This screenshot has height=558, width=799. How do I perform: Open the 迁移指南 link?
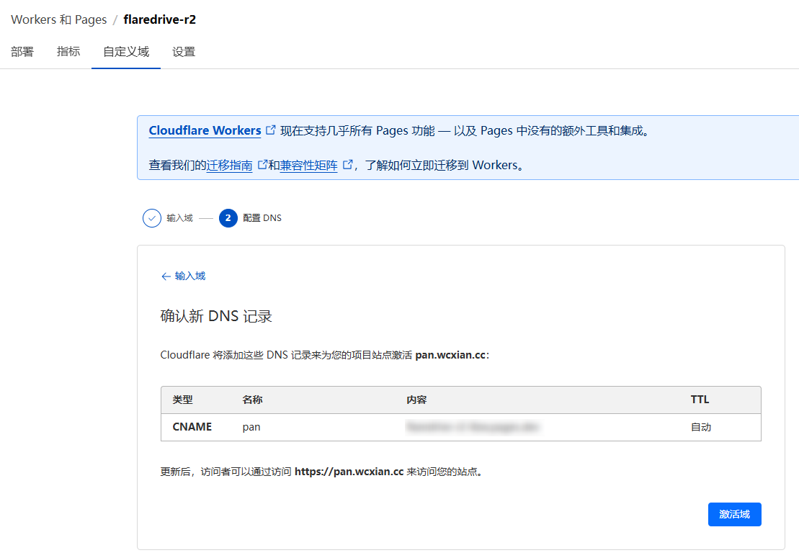(x=230, y=166)
